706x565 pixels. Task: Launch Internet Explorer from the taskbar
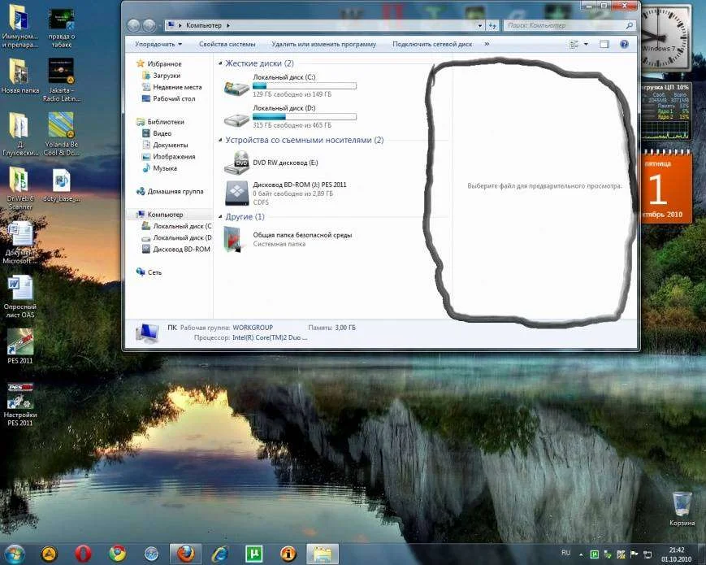click(219, 554)
